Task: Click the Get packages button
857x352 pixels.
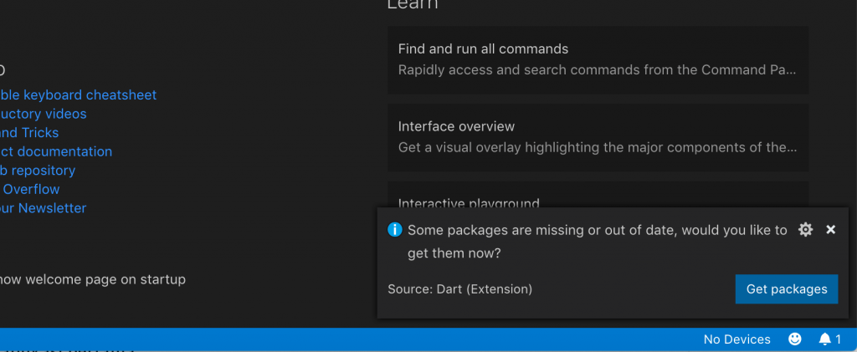Action: point(787,289)
